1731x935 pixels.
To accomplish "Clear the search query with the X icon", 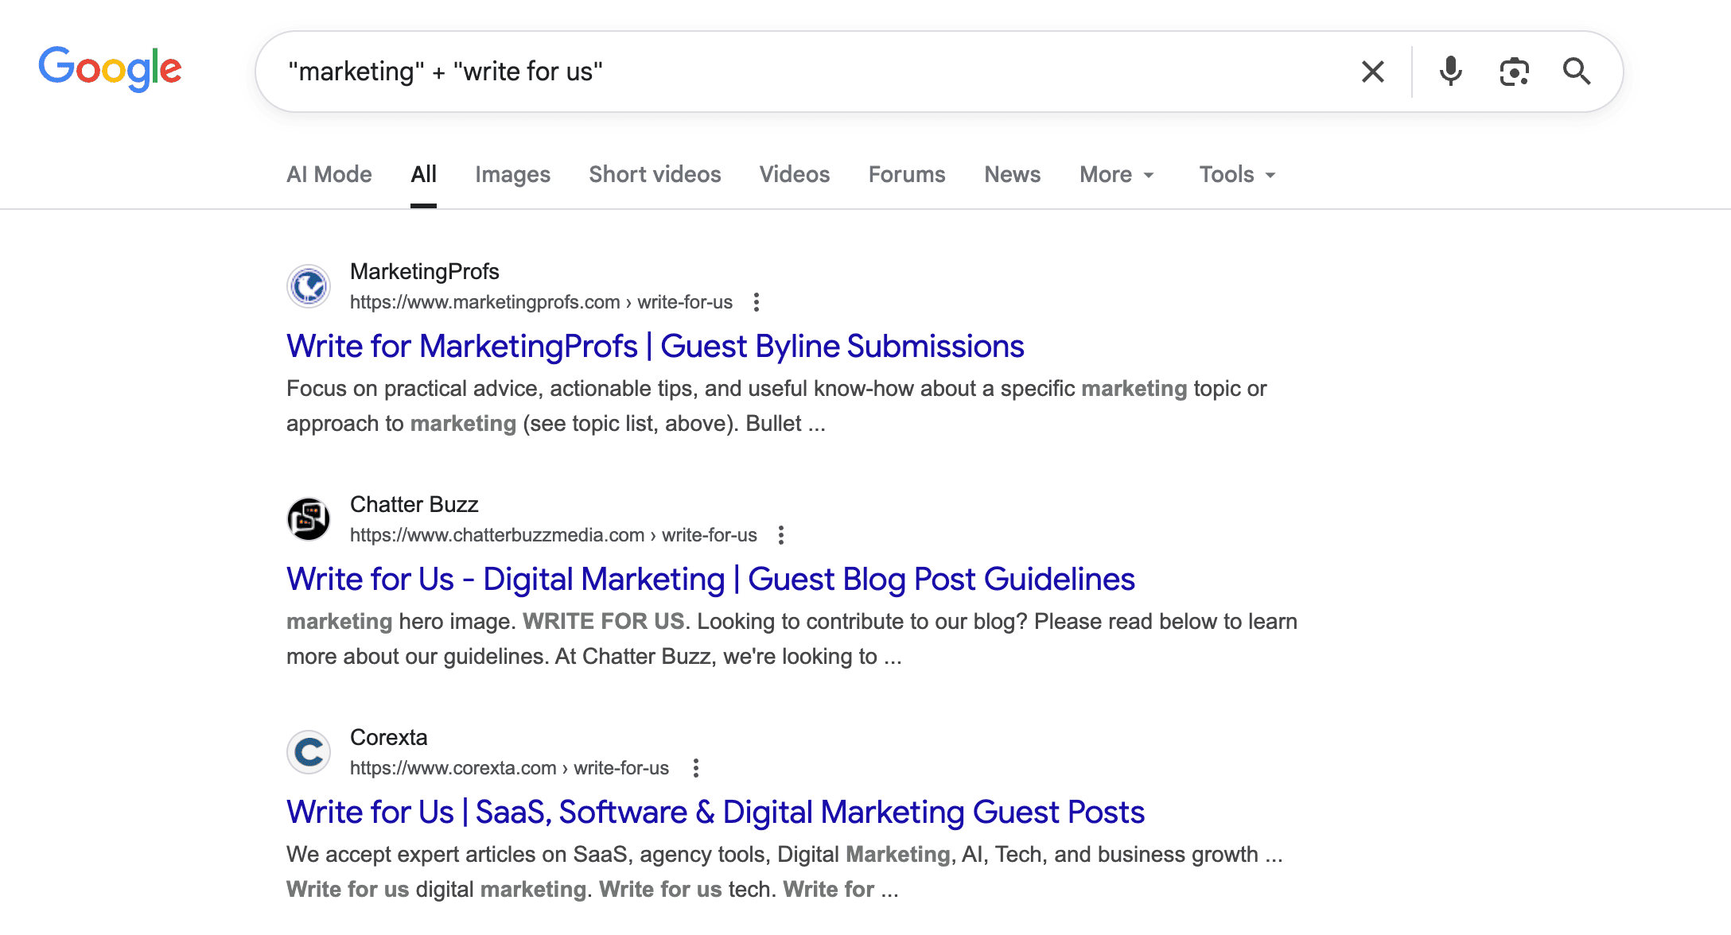I will coord(1372,71).
